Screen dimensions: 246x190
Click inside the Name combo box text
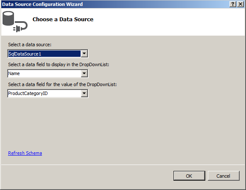44,73
